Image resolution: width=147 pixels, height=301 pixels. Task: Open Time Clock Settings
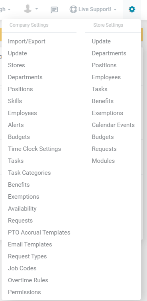34,149
